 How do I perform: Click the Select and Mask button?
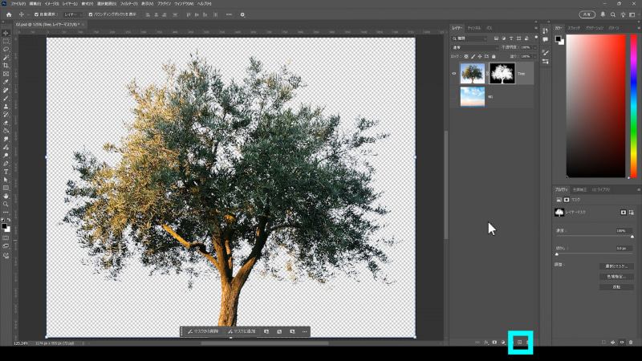(616, 266)
